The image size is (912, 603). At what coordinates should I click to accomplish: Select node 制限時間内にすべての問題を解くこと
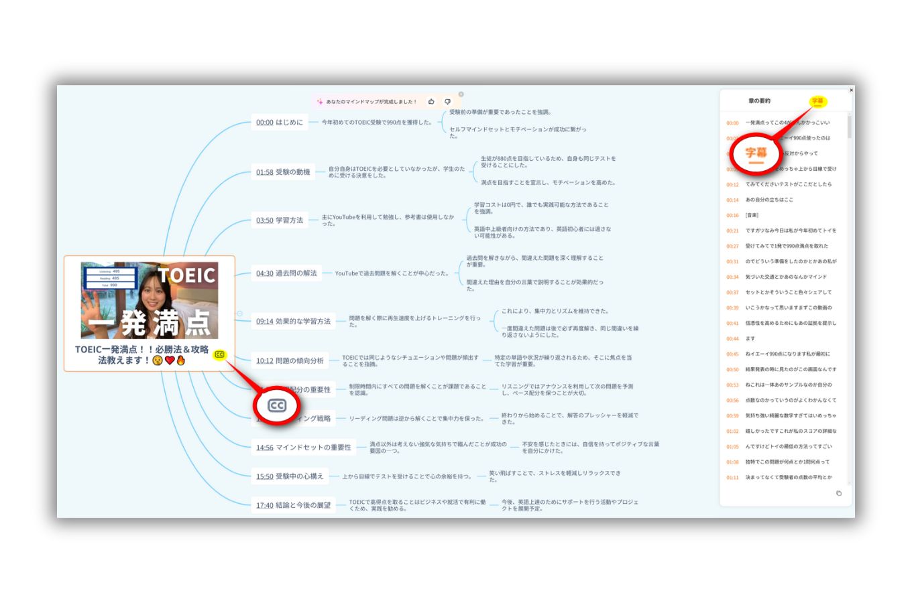click(418, 390)
